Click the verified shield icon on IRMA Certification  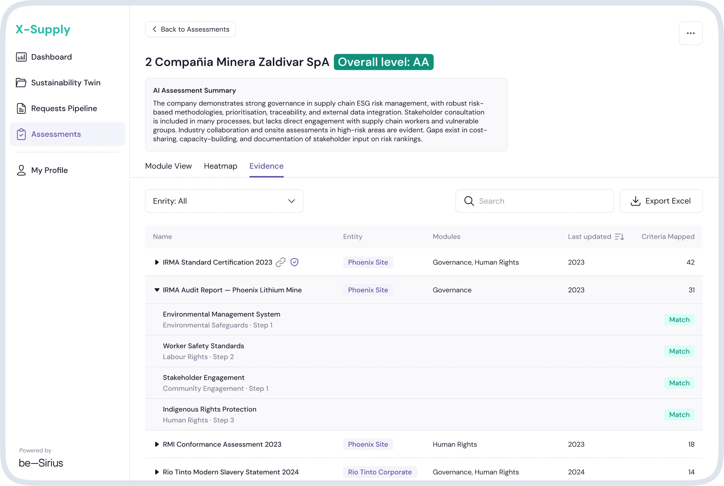pos(294,262)
